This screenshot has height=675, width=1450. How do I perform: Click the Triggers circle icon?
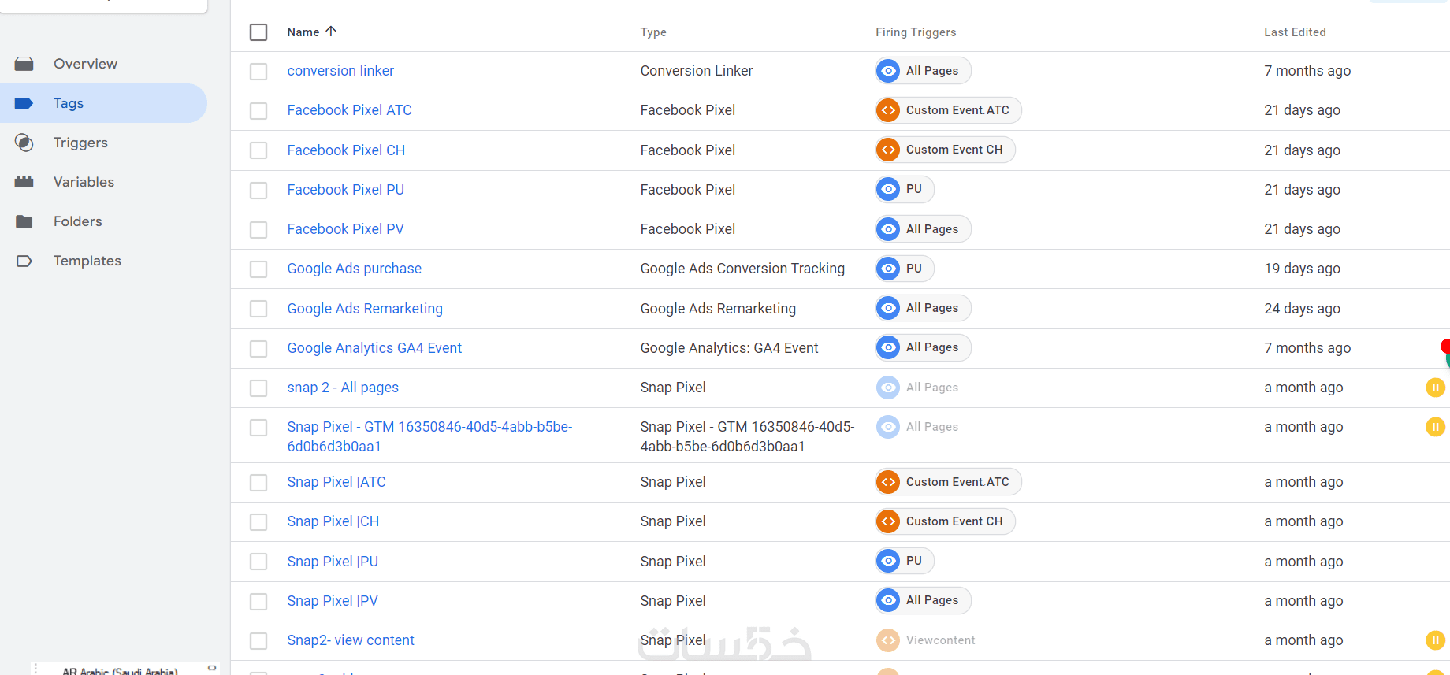24,143
